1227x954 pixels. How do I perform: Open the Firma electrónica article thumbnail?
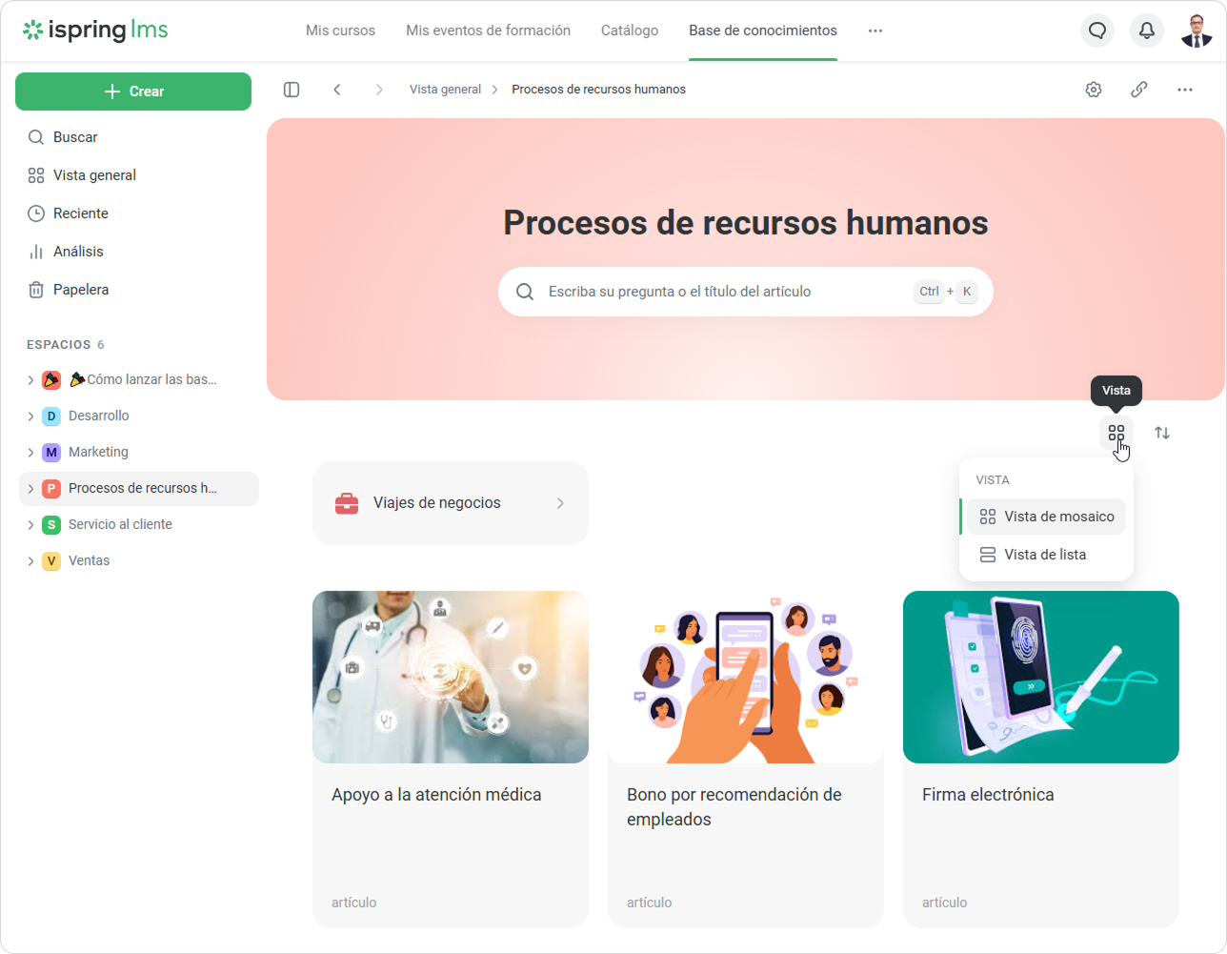[1040, 677]
